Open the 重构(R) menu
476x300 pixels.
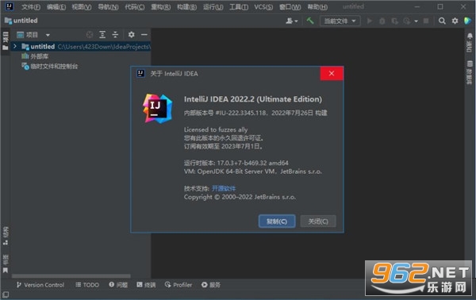pyautogui.click(x=160, y=6)
